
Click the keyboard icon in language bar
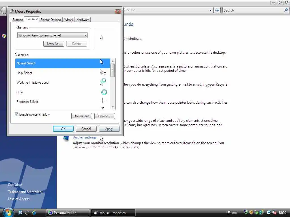tap(234, 212)
